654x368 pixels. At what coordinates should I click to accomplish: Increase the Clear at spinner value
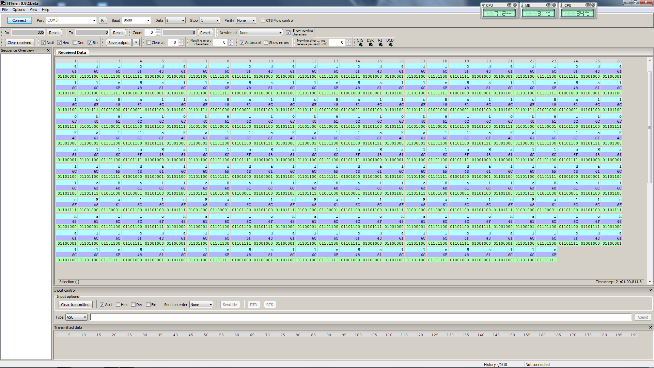[x=181, y=41]
